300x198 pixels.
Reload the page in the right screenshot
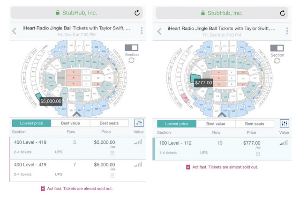click(x=283, y=13)
